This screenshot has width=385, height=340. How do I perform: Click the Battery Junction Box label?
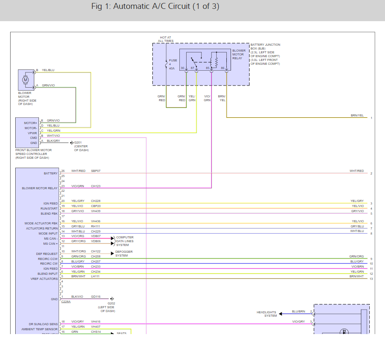pyautogui.click(x=265, y=47)
